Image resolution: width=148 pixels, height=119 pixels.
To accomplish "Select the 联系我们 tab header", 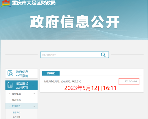I will click(x=51, y=73).
